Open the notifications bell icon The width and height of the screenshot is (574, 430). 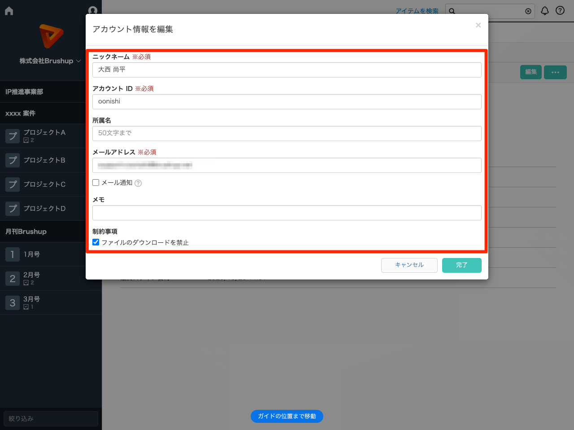545,10
